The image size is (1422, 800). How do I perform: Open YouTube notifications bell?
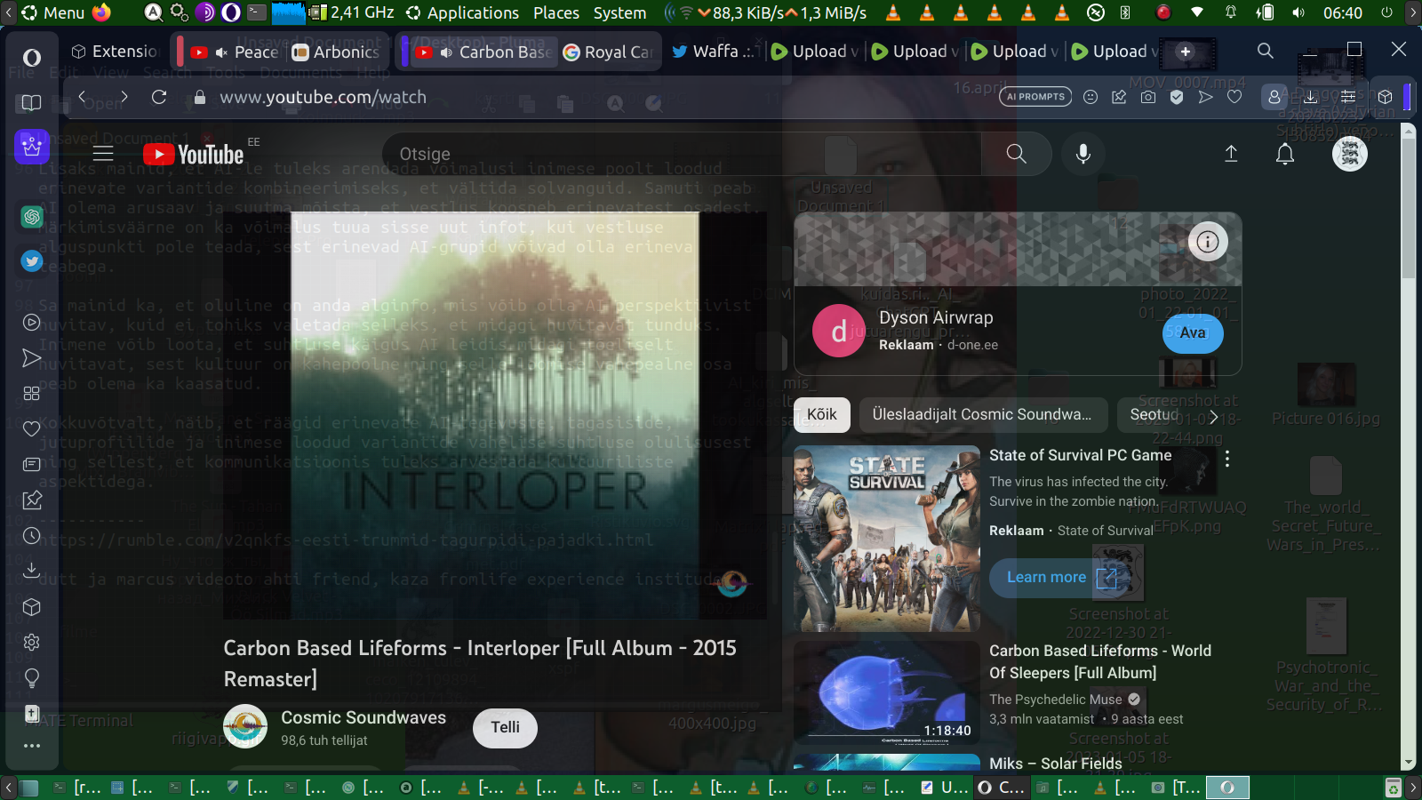click(1285, 154)
